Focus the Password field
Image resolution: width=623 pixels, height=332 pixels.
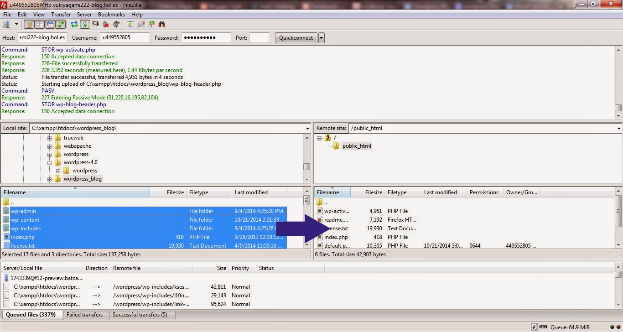click(x=206, y=38)
